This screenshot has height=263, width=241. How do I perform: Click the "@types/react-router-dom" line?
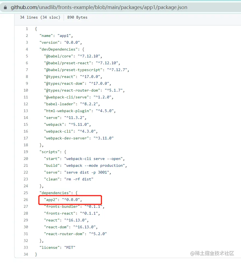click(x=84, y=90)
